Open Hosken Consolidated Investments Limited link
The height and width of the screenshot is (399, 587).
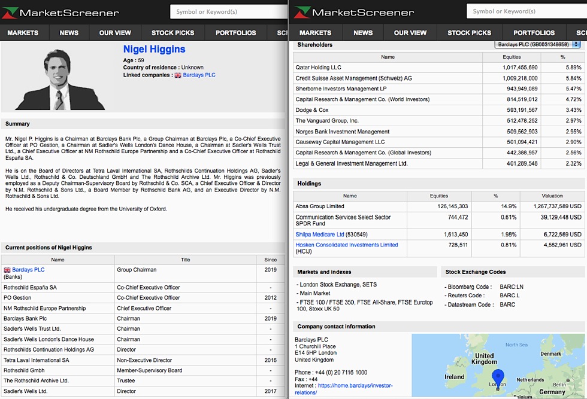tap(347, 245)
